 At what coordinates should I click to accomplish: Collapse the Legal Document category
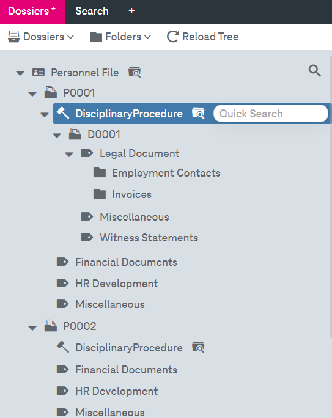point(69,155)
